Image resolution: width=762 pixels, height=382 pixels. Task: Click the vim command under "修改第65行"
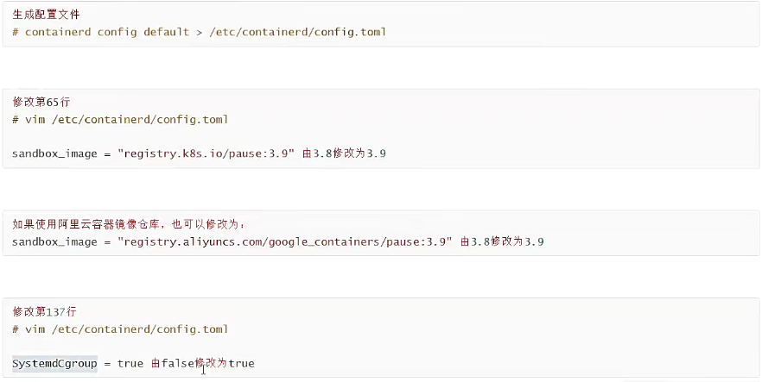[x=120, y=119]
